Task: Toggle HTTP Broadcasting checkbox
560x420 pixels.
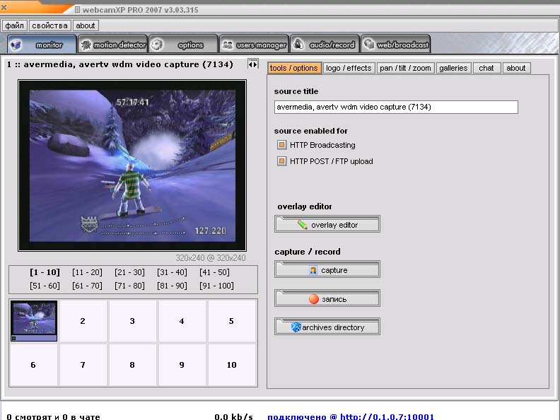Action: [x=282, y=145]
